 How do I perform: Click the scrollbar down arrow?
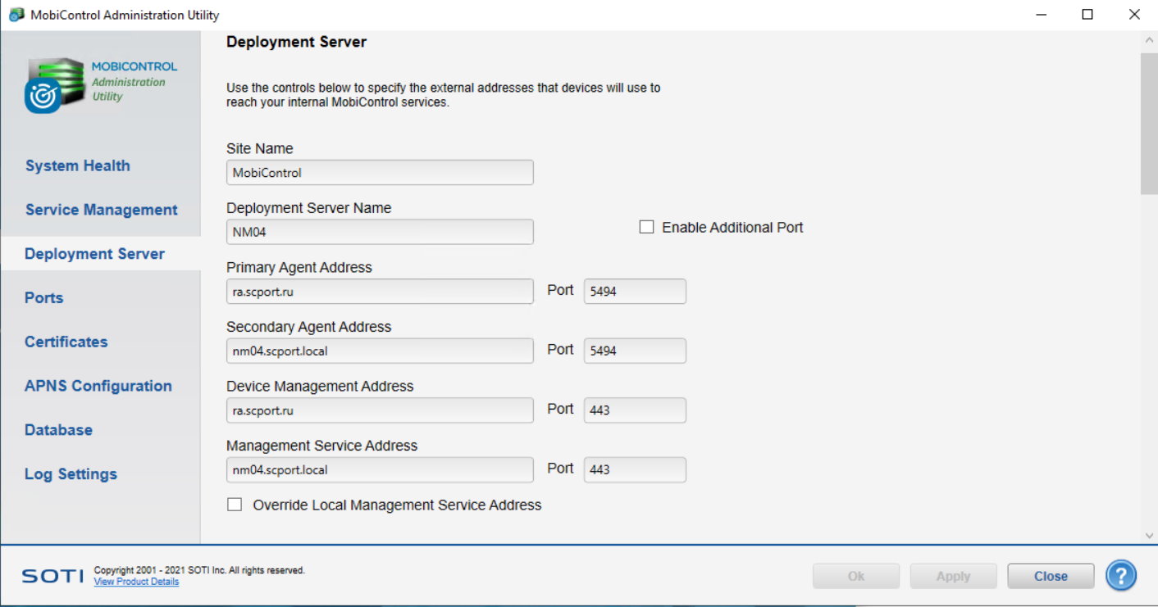point(1148,535)
